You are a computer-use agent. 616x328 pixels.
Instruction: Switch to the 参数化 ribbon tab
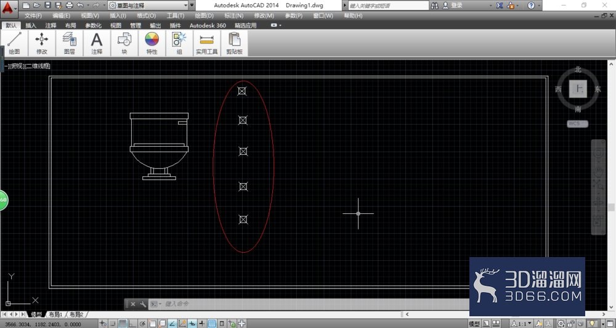pos(93,25)
